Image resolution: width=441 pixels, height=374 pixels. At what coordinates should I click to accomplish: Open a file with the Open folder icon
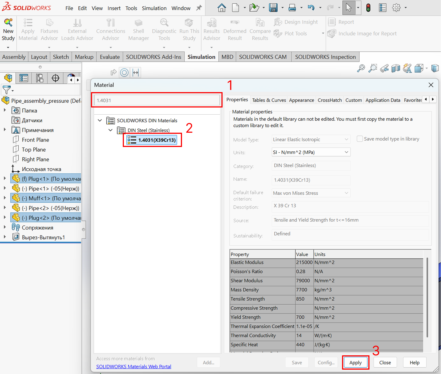coord(254,8)
